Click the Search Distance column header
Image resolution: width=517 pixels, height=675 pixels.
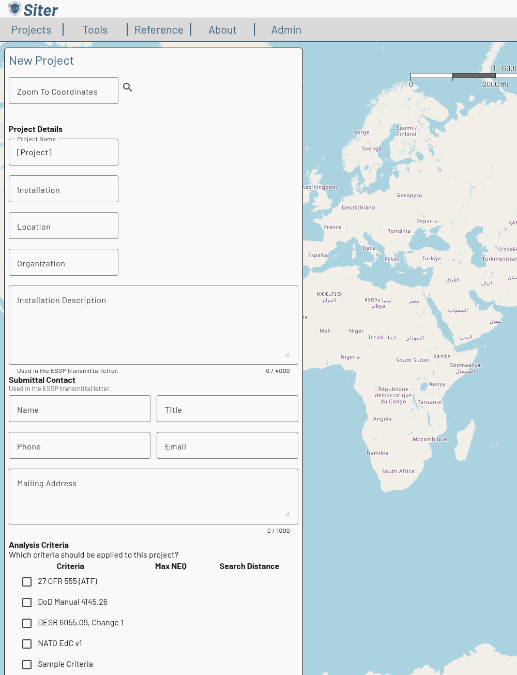[249, 566]
